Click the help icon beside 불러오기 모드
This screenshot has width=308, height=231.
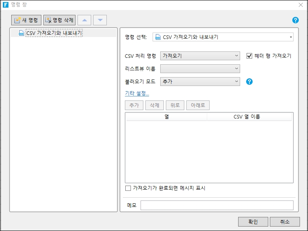[249, 82]
